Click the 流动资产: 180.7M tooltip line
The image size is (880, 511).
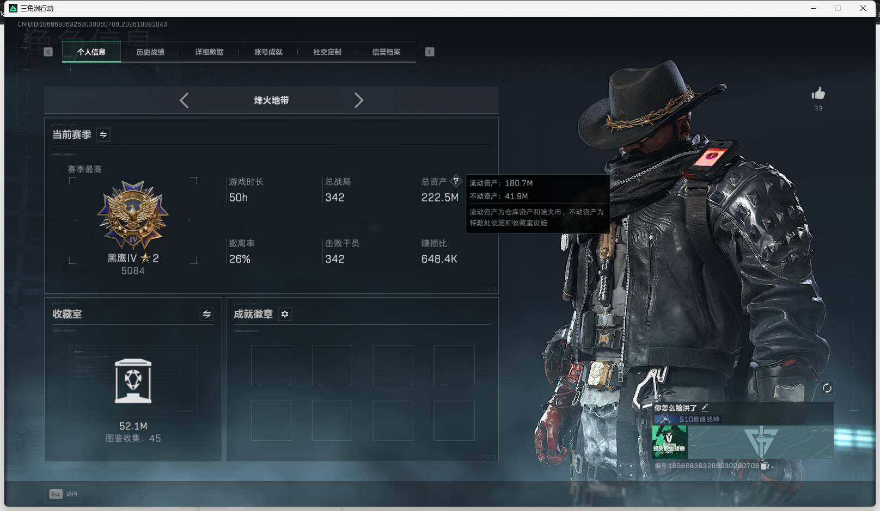click(x=501, y=183)
